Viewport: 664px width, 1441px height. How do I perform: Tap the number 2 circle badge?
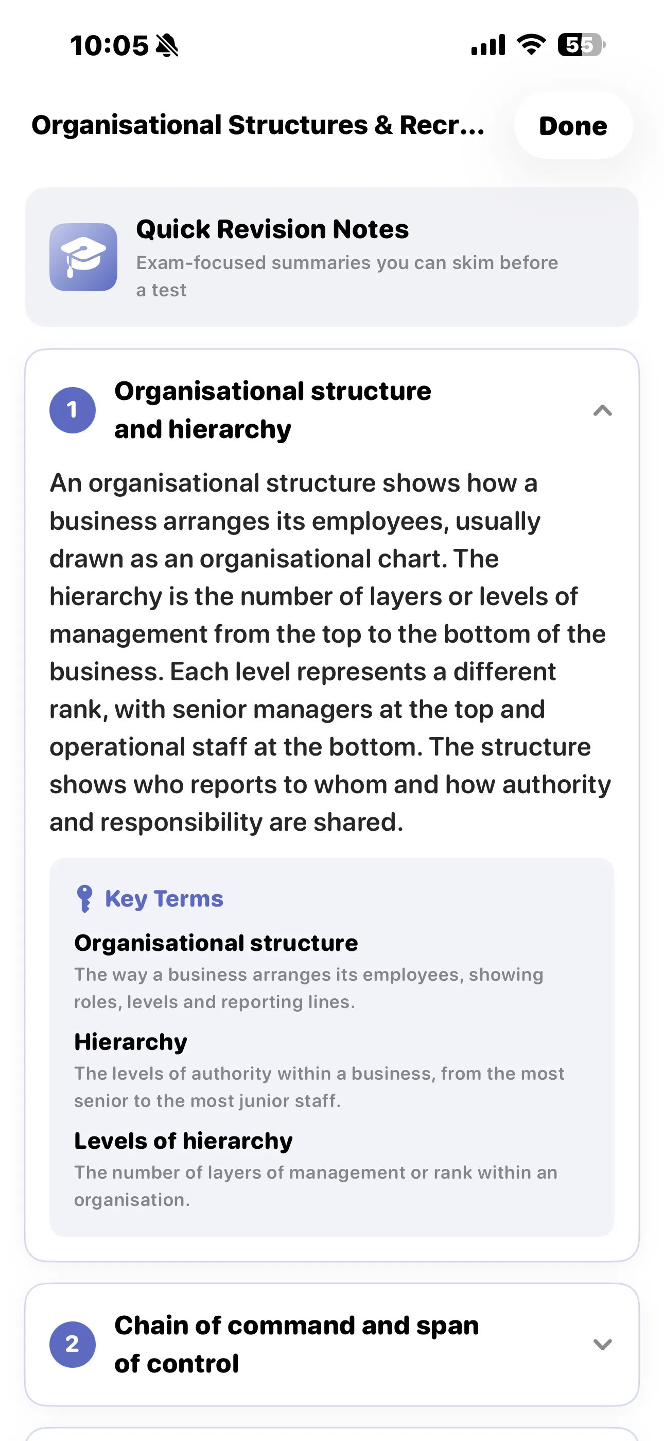tap(72, 1344)
